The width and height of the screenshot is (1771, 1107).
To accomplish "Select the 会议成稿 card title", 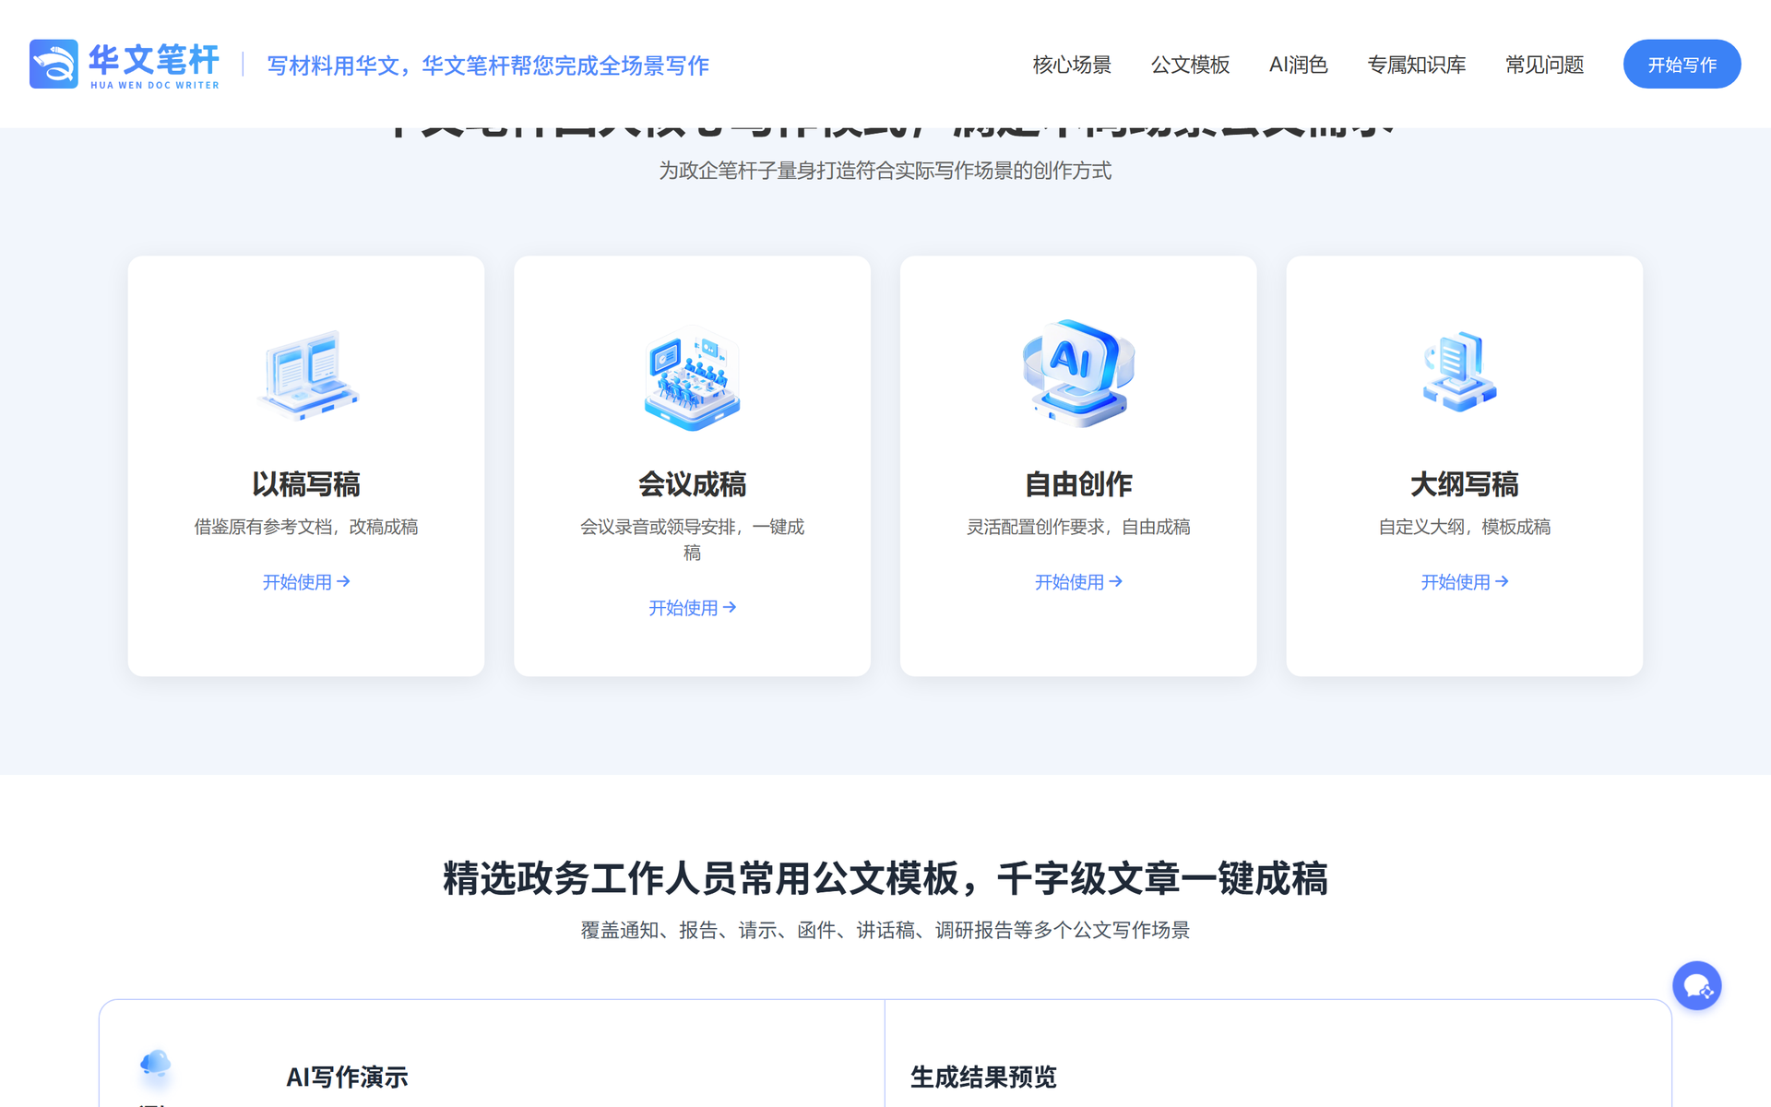I will pos(692,484).
